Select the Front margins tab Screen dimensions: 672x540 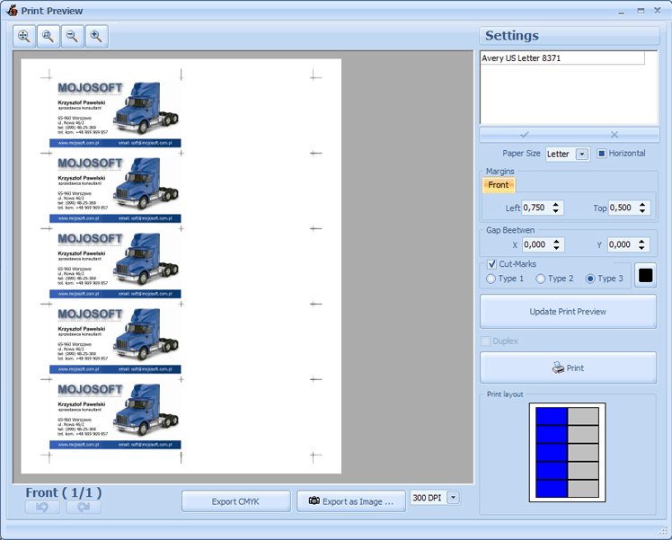tap(499, 185)
